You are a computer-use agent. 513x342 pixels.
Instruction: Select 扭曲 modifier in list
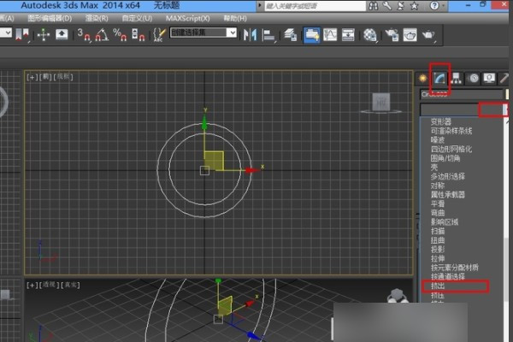(438, 240)
